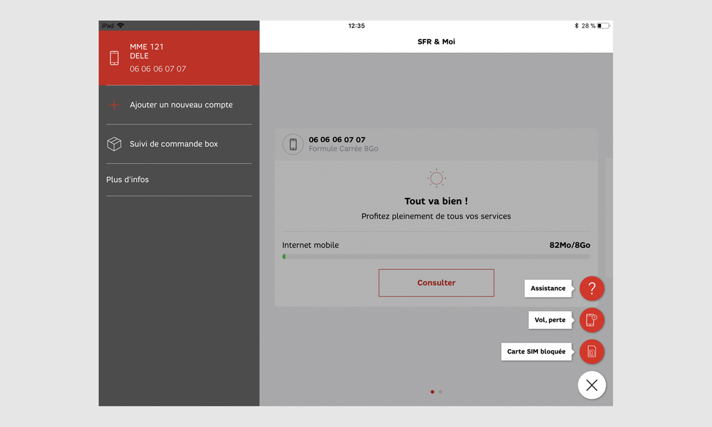Click the Tout va bien ! heading
712x427 pixels.
pyautogui.click(x=436, y=201)
